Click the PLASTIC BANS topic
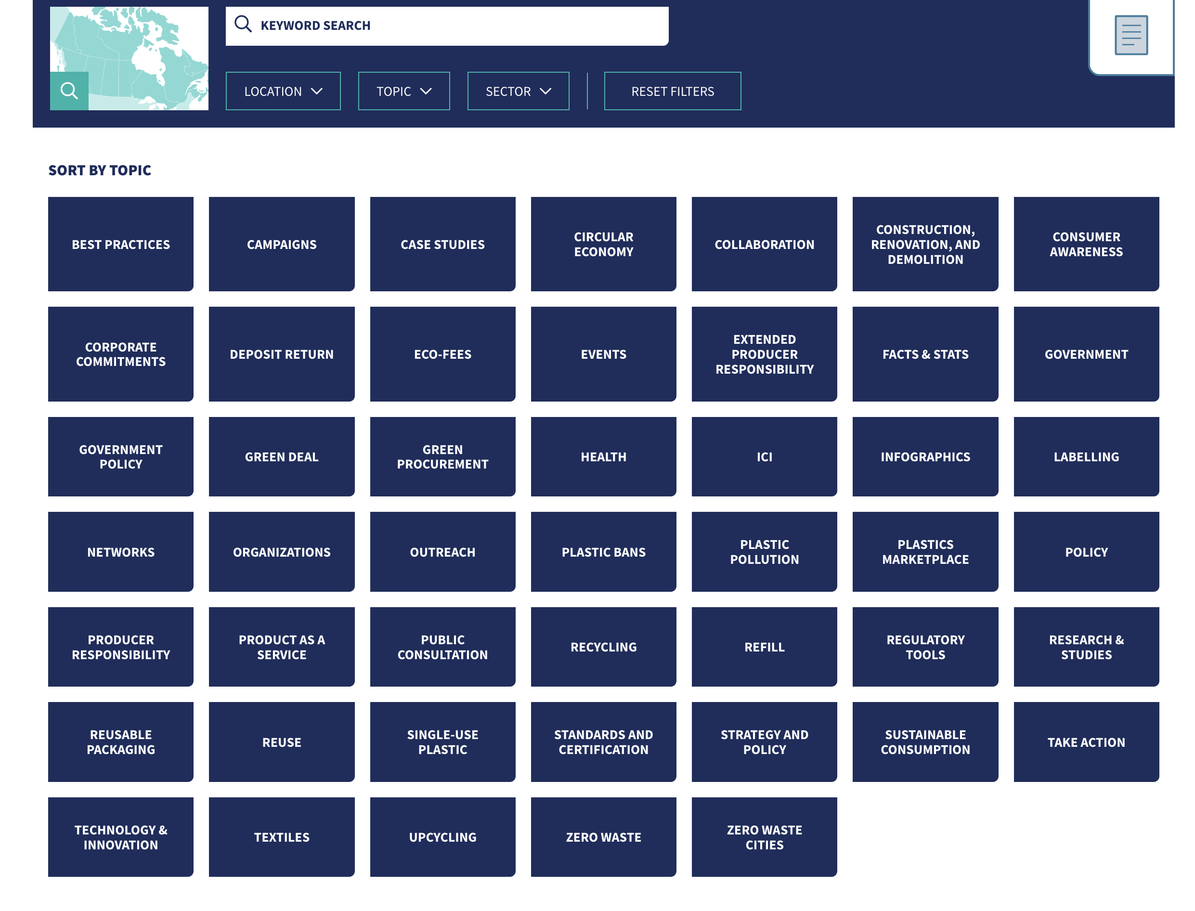 pyautogui.click(x=603, y=551)
